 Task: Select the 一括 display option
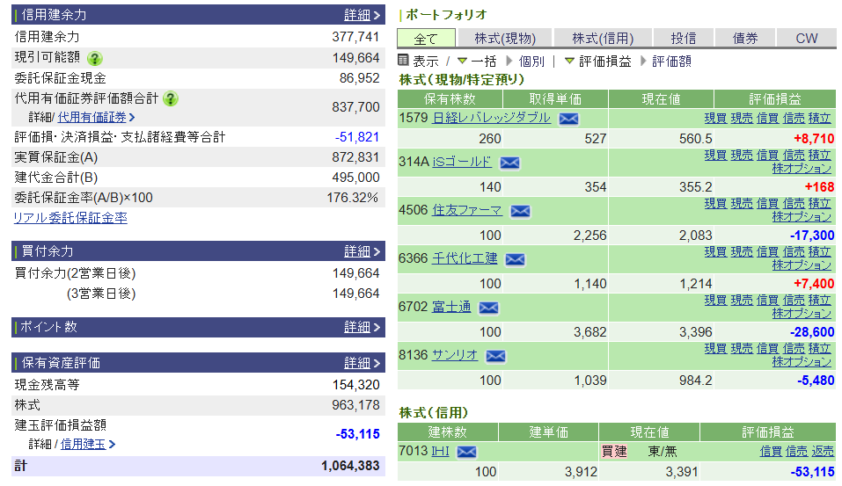tap(476, 62)
